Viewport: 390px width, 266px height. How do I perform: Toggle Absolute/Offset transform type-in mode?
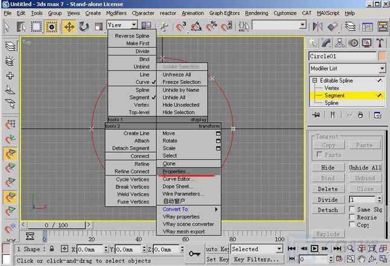tap(65, 249)
